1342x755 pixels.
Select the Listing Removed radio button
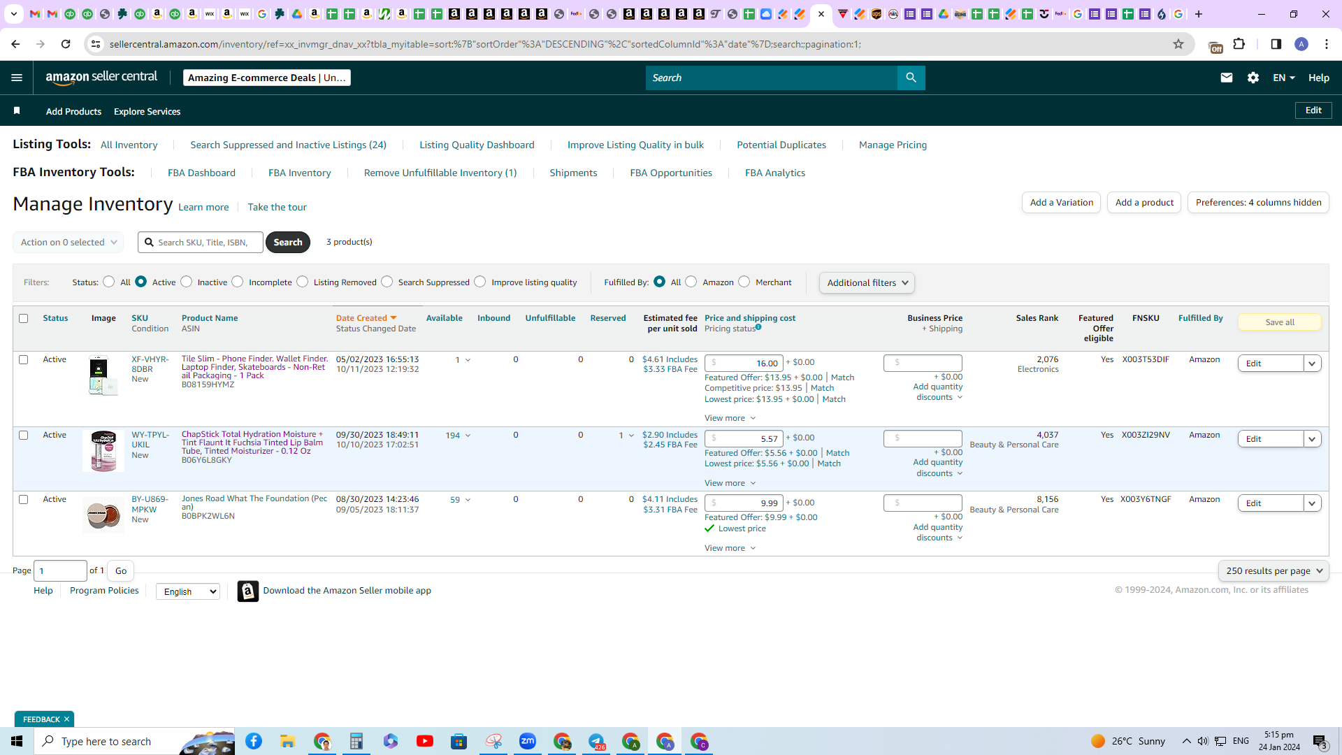(302, 282)
